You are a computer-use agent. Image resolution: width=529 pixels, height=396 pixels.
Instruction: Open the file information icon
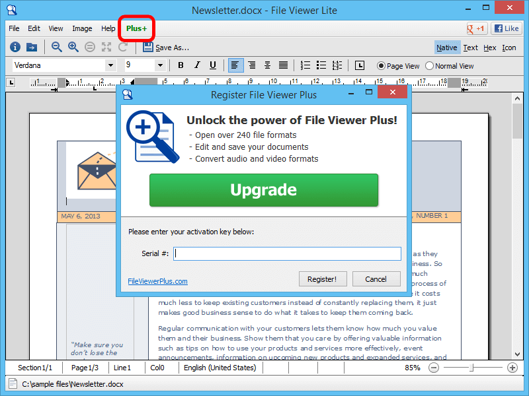coord(15,47)
